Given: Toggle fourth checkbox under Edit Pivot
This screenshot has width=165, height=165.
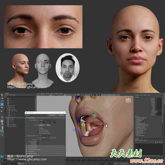Looking at the screenshot, I should coord(38,132).
